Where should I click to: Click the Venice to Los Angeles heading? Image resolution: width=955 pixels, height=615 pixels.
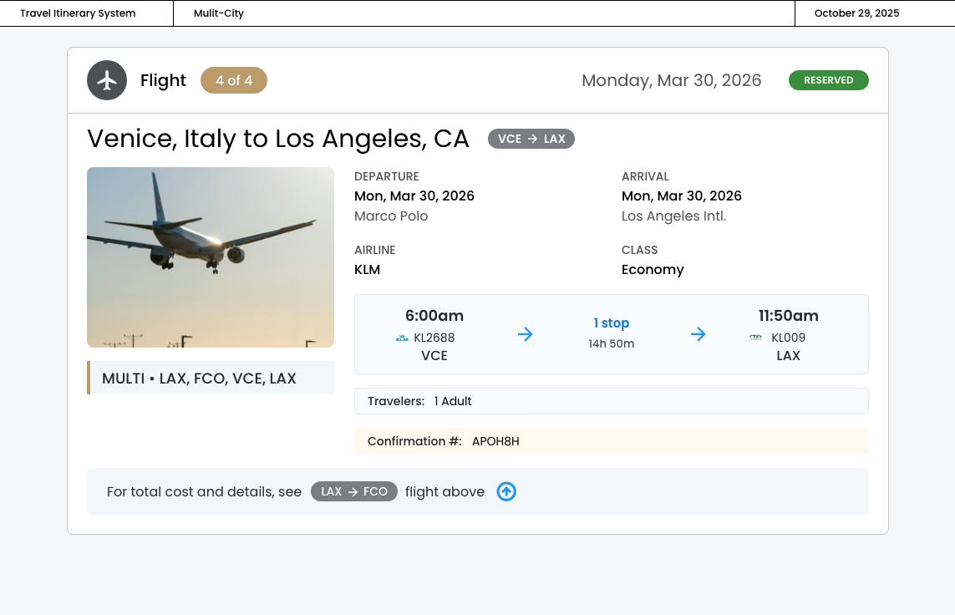tap(278, 139)
